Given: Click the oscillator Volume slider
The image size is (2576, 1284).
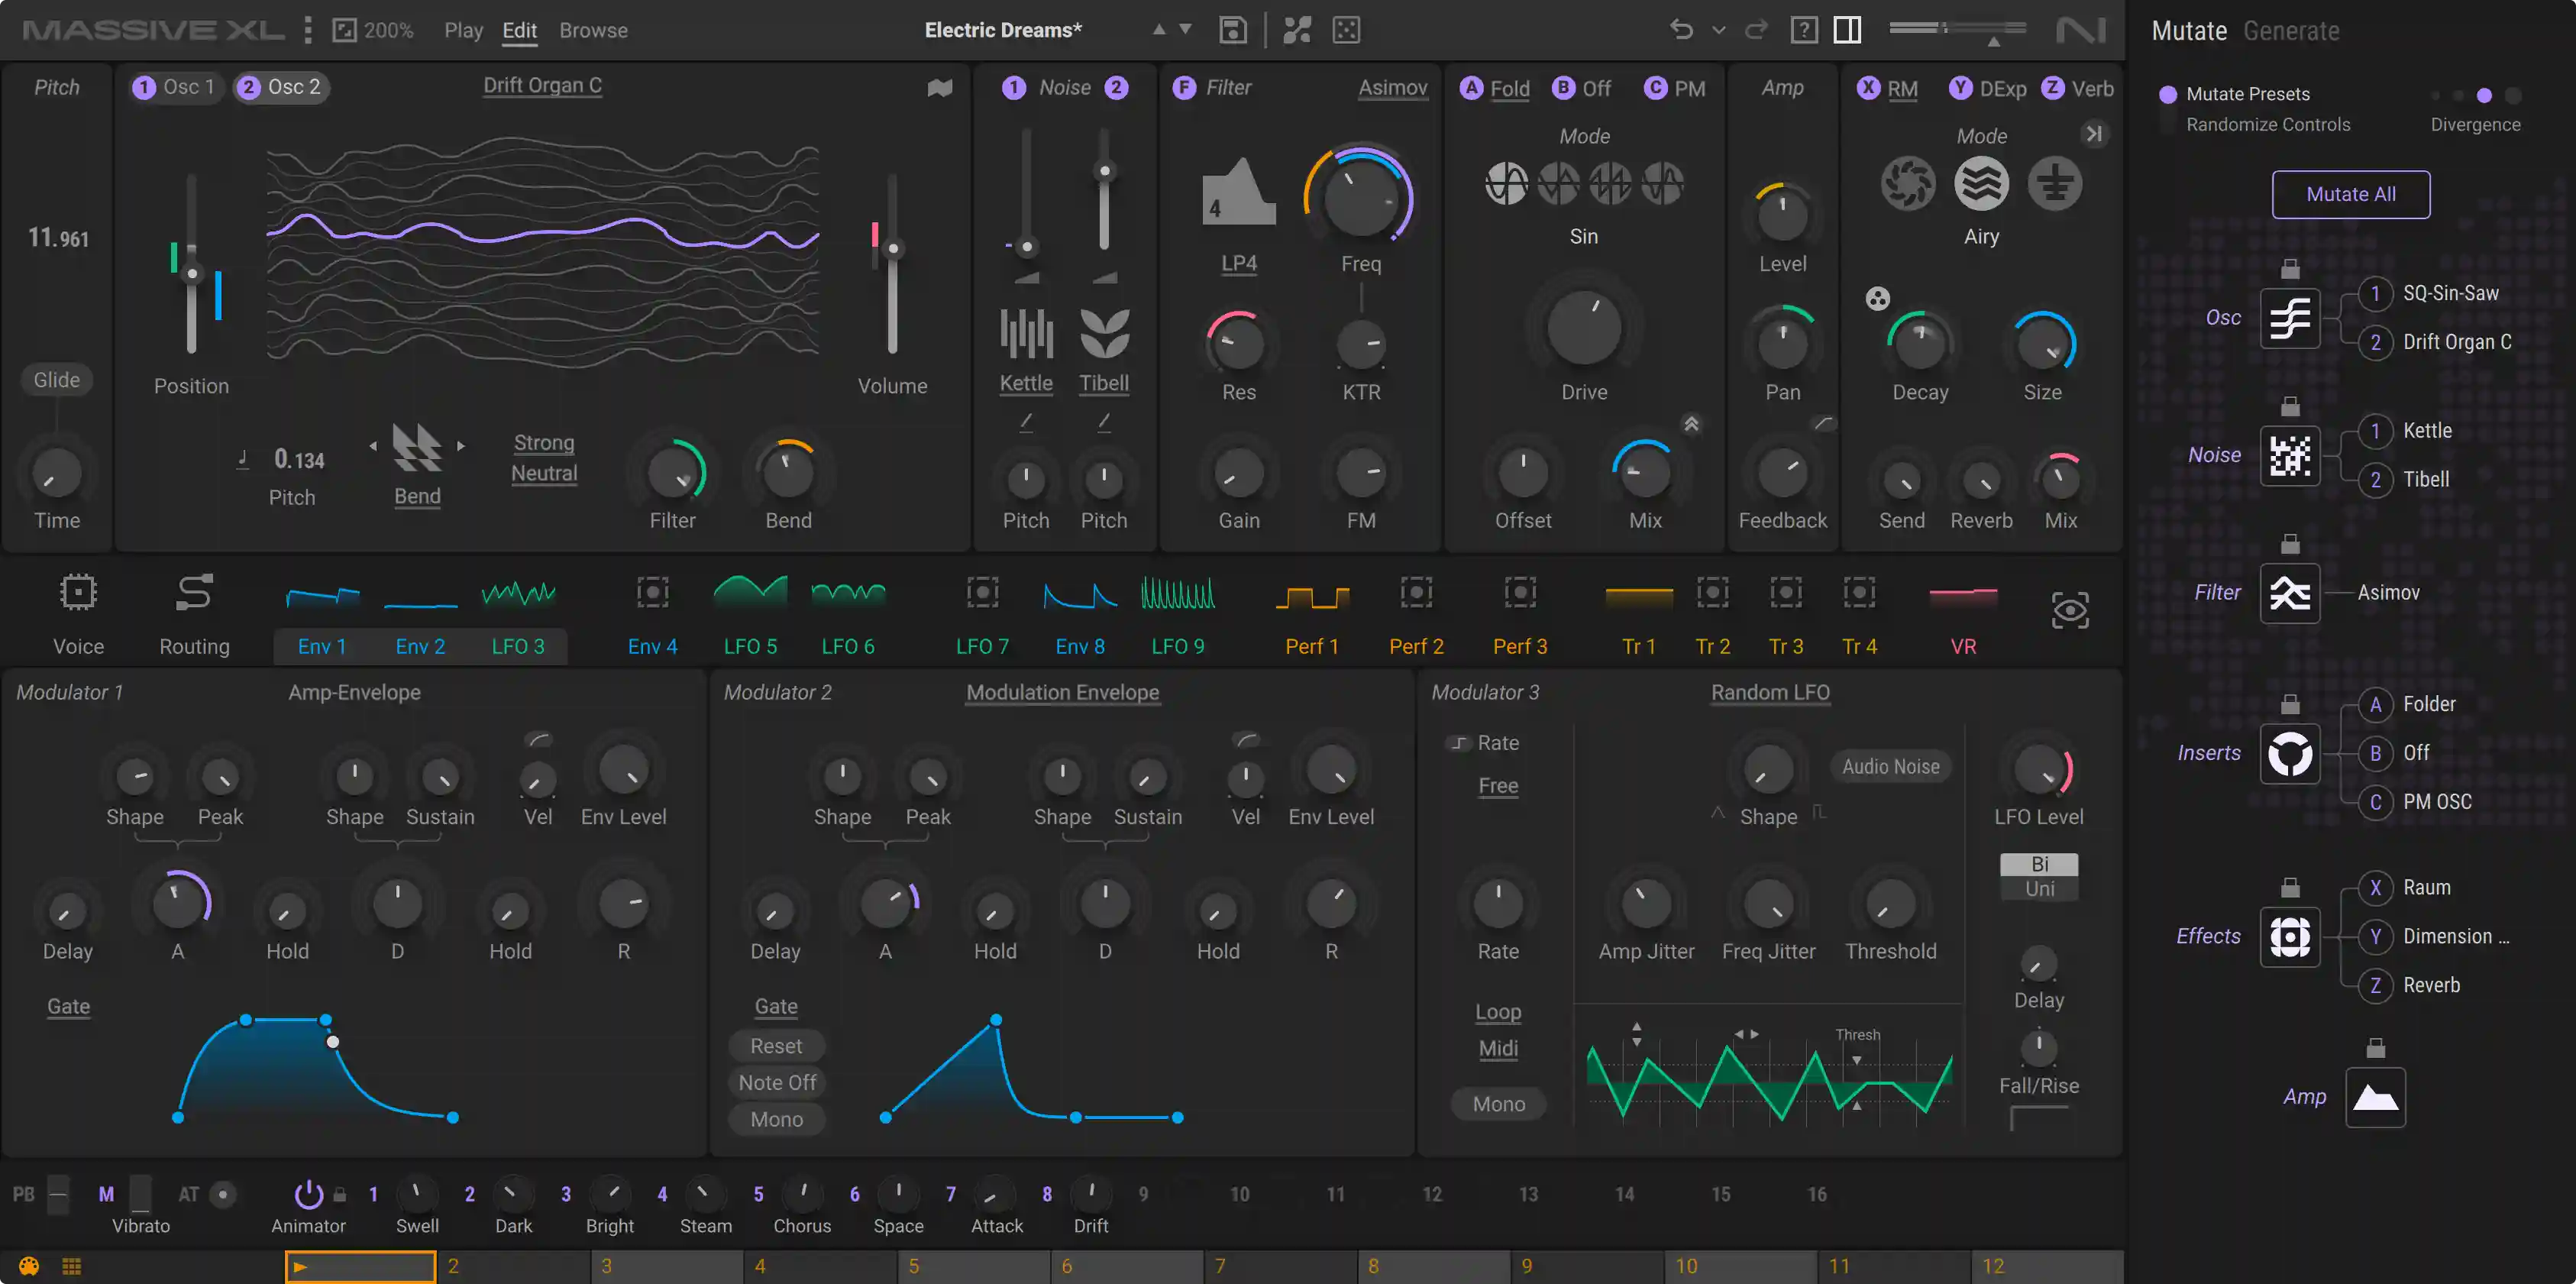Looking at the screenshot, I should click(893, 263).
